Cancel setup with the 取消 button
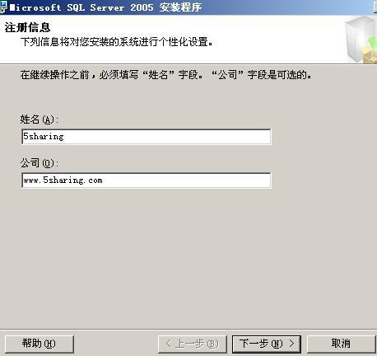The width and height of the screenshot is (377, 356). 342,344
